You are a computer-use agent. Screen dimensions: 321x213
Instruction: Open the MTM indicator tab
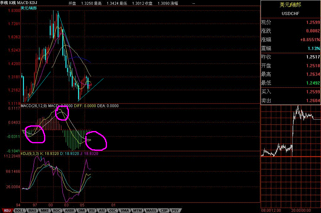click(137, 210)
